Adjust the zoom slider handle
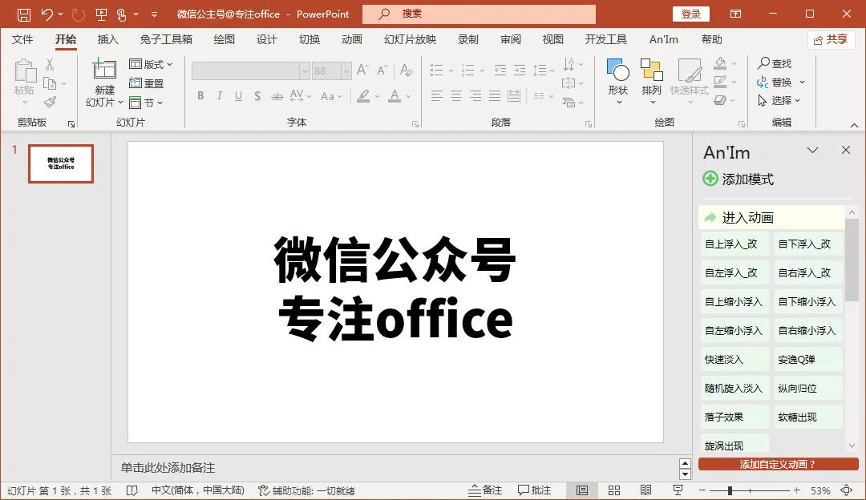 coord(730,490)
